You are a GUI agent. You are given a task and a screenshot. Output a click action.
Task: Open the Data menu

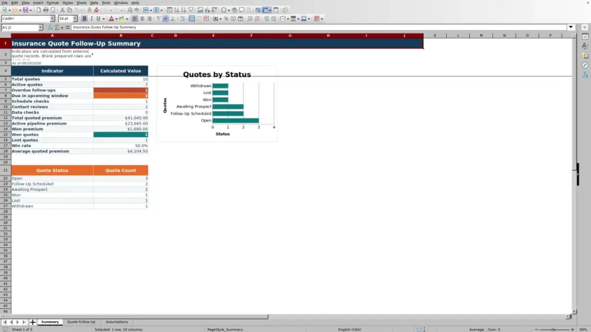pos(94,3)
